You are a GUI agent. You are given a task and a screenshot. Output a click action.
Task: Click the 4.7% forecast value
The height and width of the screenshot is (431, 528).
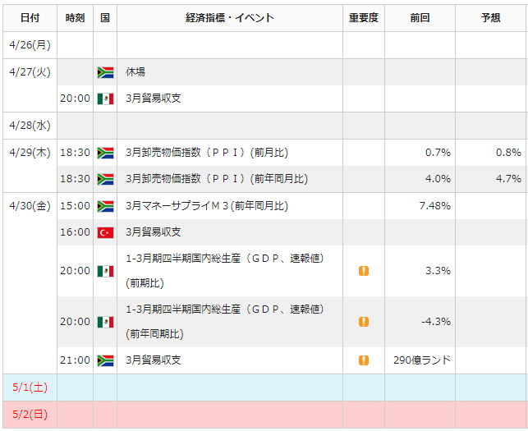(x=508, y=178)
